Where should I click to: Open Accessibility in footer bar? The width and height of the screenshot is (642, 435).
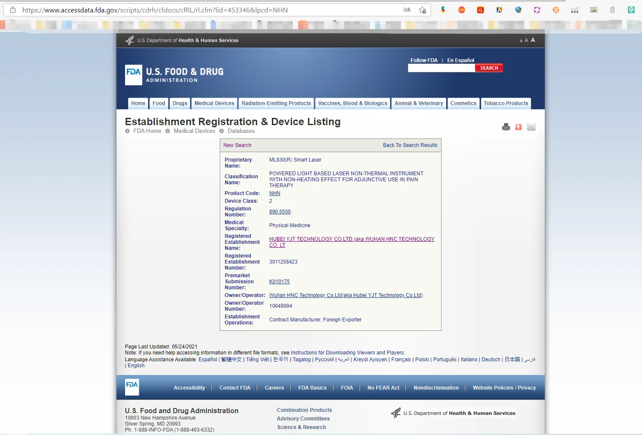point(189,388)
